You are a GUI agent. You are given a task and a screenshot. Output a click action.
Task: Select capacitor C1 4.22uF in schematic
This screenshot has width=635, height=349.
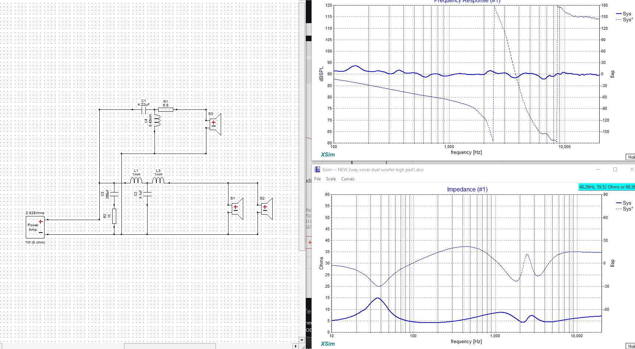pos(144,109)
